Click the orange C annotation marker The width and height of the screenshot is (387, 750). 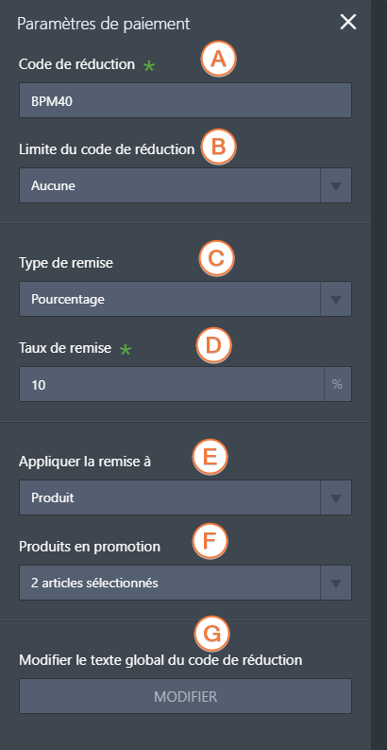[x=216, y=259]
